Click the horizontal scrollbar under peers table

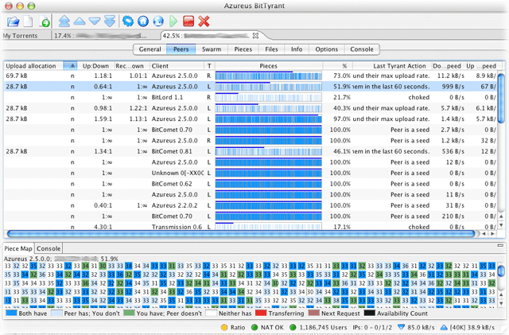(241, 234)
